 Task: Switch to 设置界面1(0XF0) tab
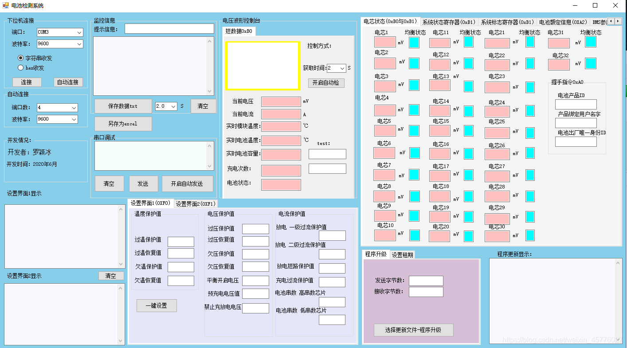click(150, 203)
